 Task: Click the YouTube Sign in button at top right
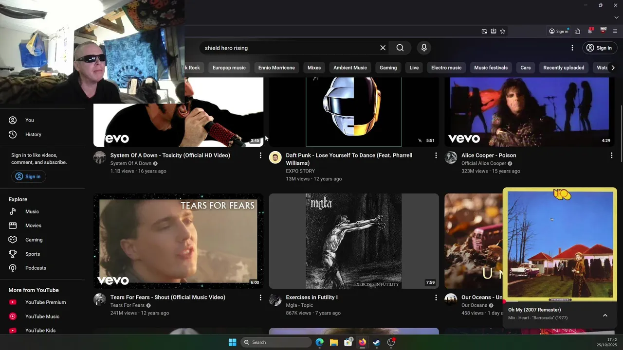(x=599, y=48)
